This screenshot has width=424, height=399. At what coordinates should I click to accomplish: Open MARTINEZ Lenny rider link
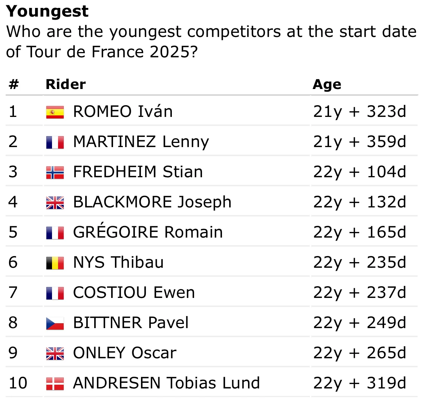(x=141, y=142)
